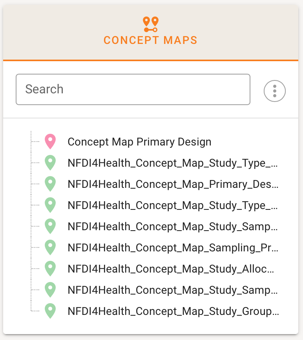Select the Concept Maps panel title
The image size is (303, 340).
coord(150,40)
